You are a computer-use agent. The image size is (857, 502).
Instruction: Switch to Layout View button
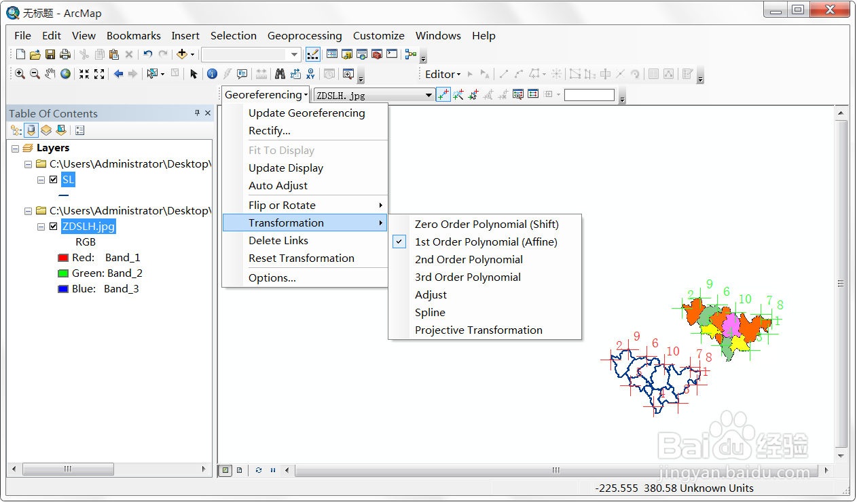(x=239, y=470)
